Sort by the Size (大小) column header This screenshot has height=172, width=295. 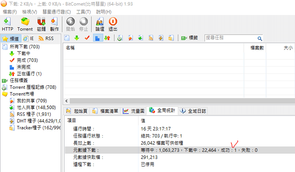tap(281, 48)
